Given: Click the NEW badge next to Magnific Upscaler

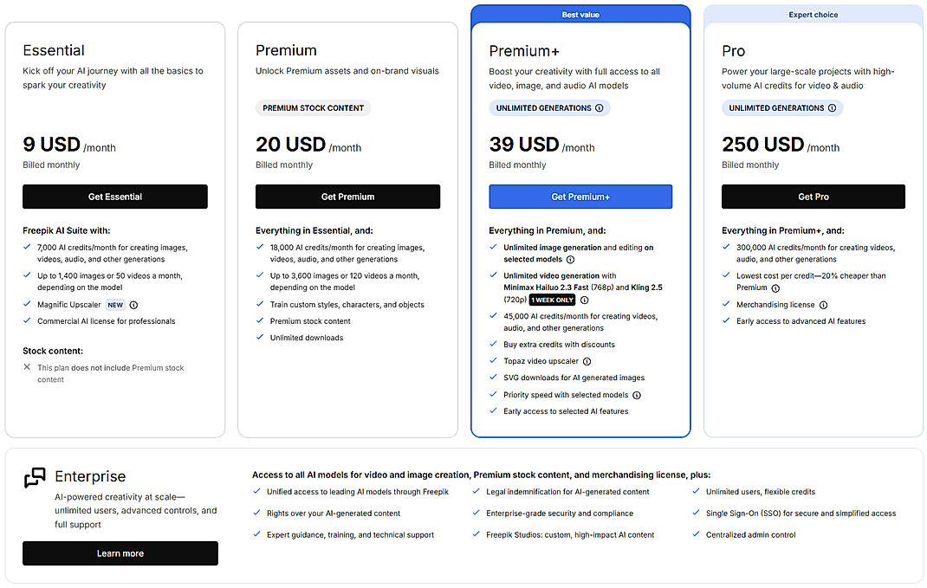Looking at the screenshot, I should [x=114, y=305].
